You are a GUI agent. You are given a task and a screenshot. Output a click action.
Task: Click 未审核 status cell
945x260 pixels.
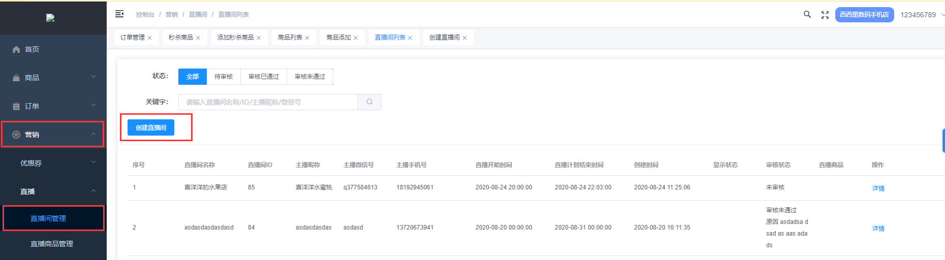(x=775, y=187)
